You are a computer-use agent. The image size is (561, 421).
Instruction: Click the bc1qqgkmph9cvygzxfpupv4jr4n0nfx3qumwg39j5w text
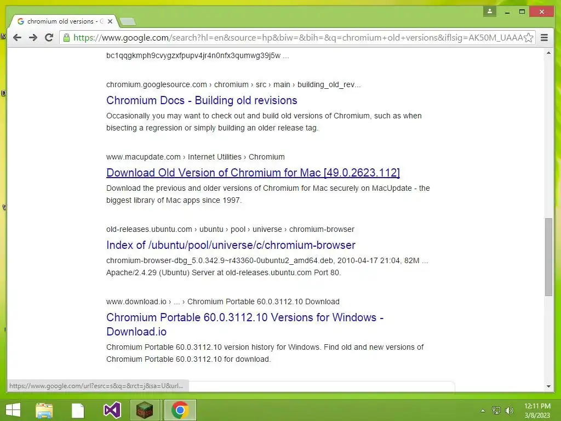tap(197, 55)
